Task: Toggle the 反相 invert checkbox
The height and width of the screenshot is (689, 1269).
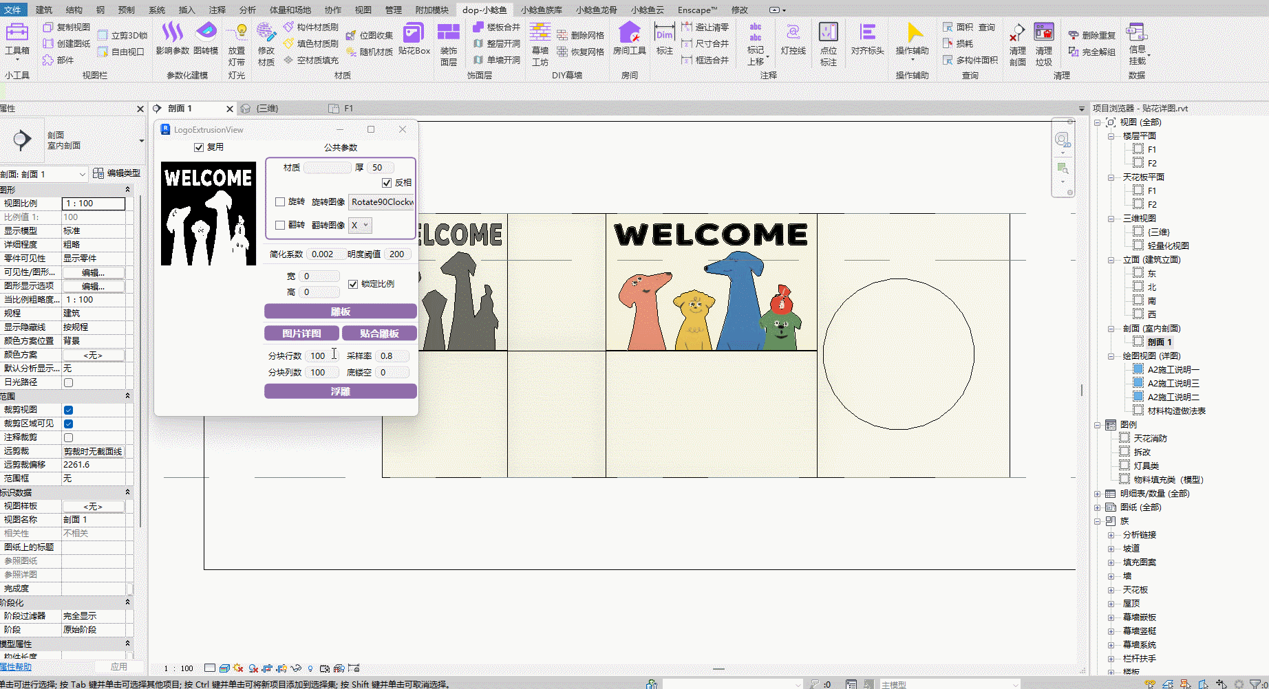Action: pyautogui.click(x=387, y=183)
